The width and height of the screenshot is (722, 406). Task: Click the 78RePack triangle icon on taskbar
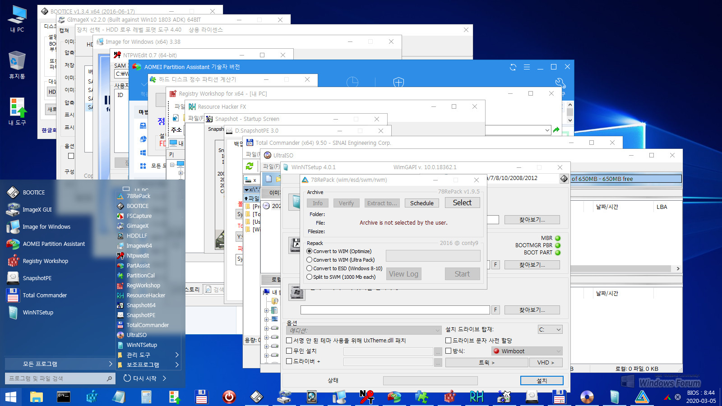[x=642, y=397]
